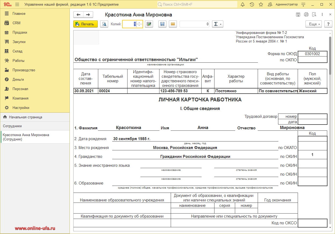Save the print form with diskette icon

162,24
